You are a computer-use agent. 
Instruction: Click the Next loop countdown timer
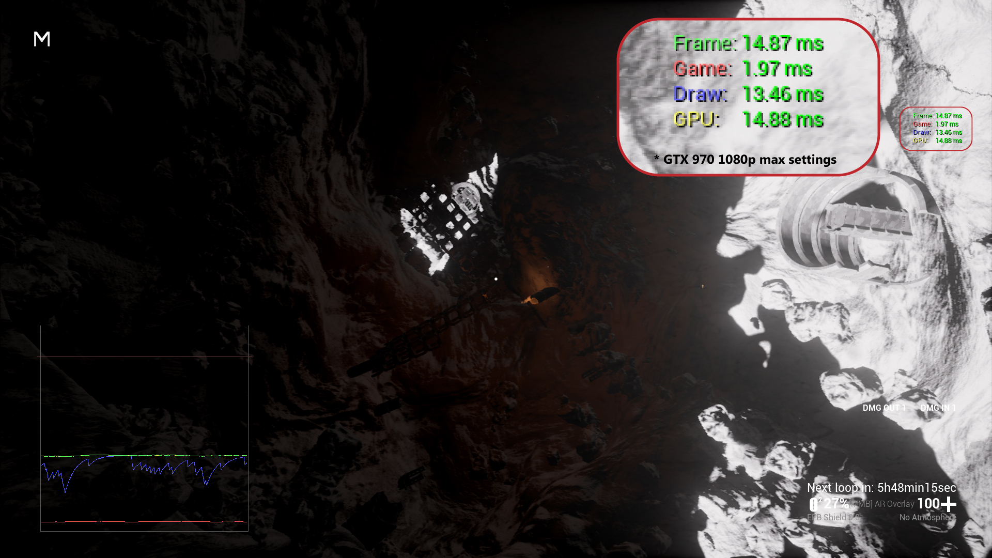pyautogui.click(x=881, y=488)
